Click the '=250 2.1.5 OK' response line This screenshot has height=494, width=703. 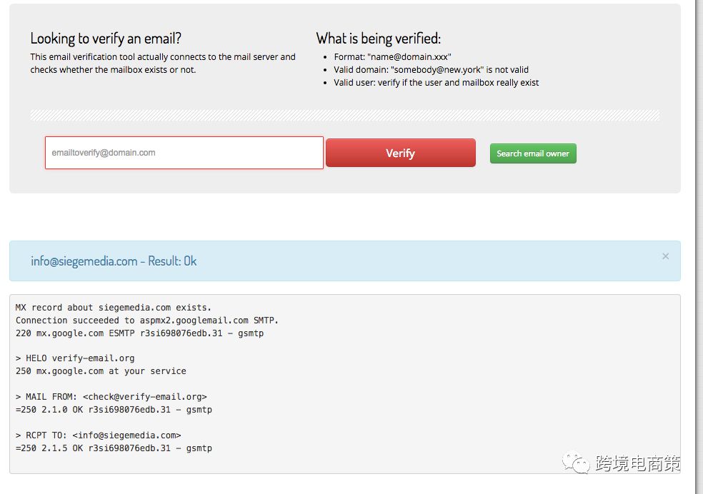pos(114,448)
